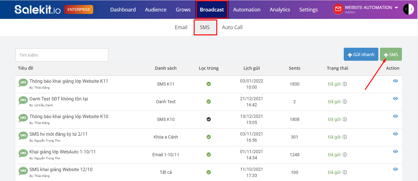Click the eye icon for Oanh Test row
The width and height of the screenshot is (418, 181).
click(395, 99)
